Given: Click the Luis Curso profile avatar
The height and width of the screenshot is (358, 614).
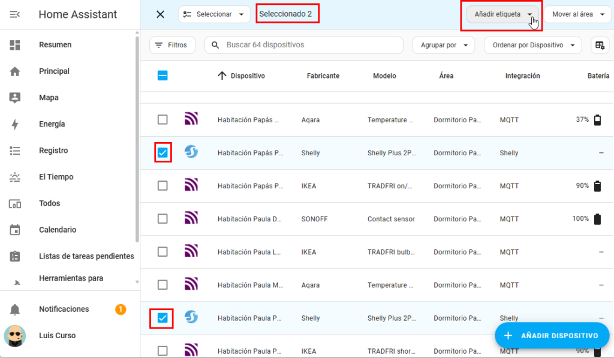Looking at the screenshot, I should click(x=15, y=336).
